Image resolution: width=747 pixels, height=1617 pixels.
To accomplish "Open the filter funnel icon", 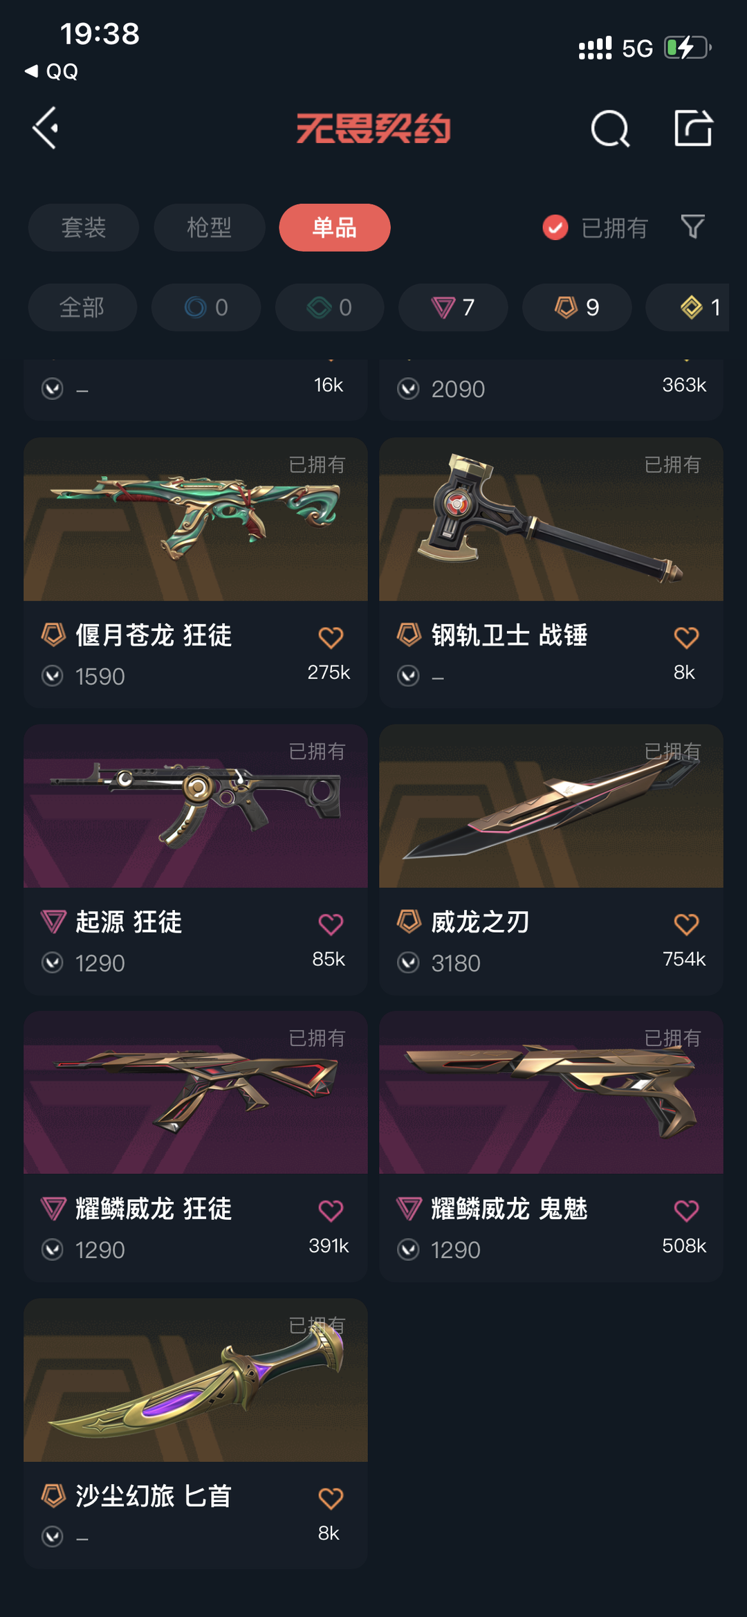I will pyautogui.click(x=692, y=227).
